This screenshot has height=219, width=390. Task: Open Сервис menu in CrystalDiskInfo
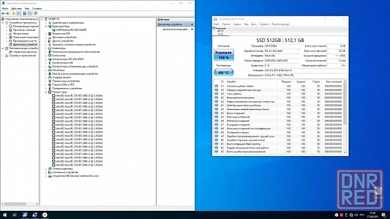[237, 24]
